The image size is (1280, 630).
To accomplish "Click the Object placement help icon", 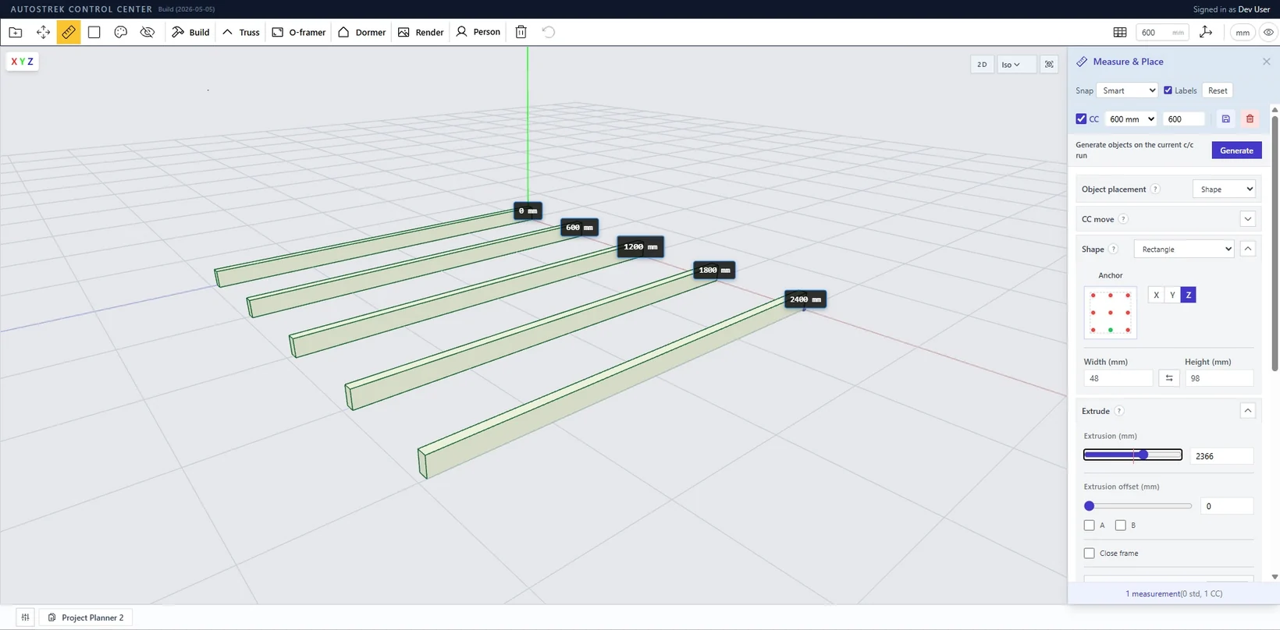I will (x=1155, y=189).
